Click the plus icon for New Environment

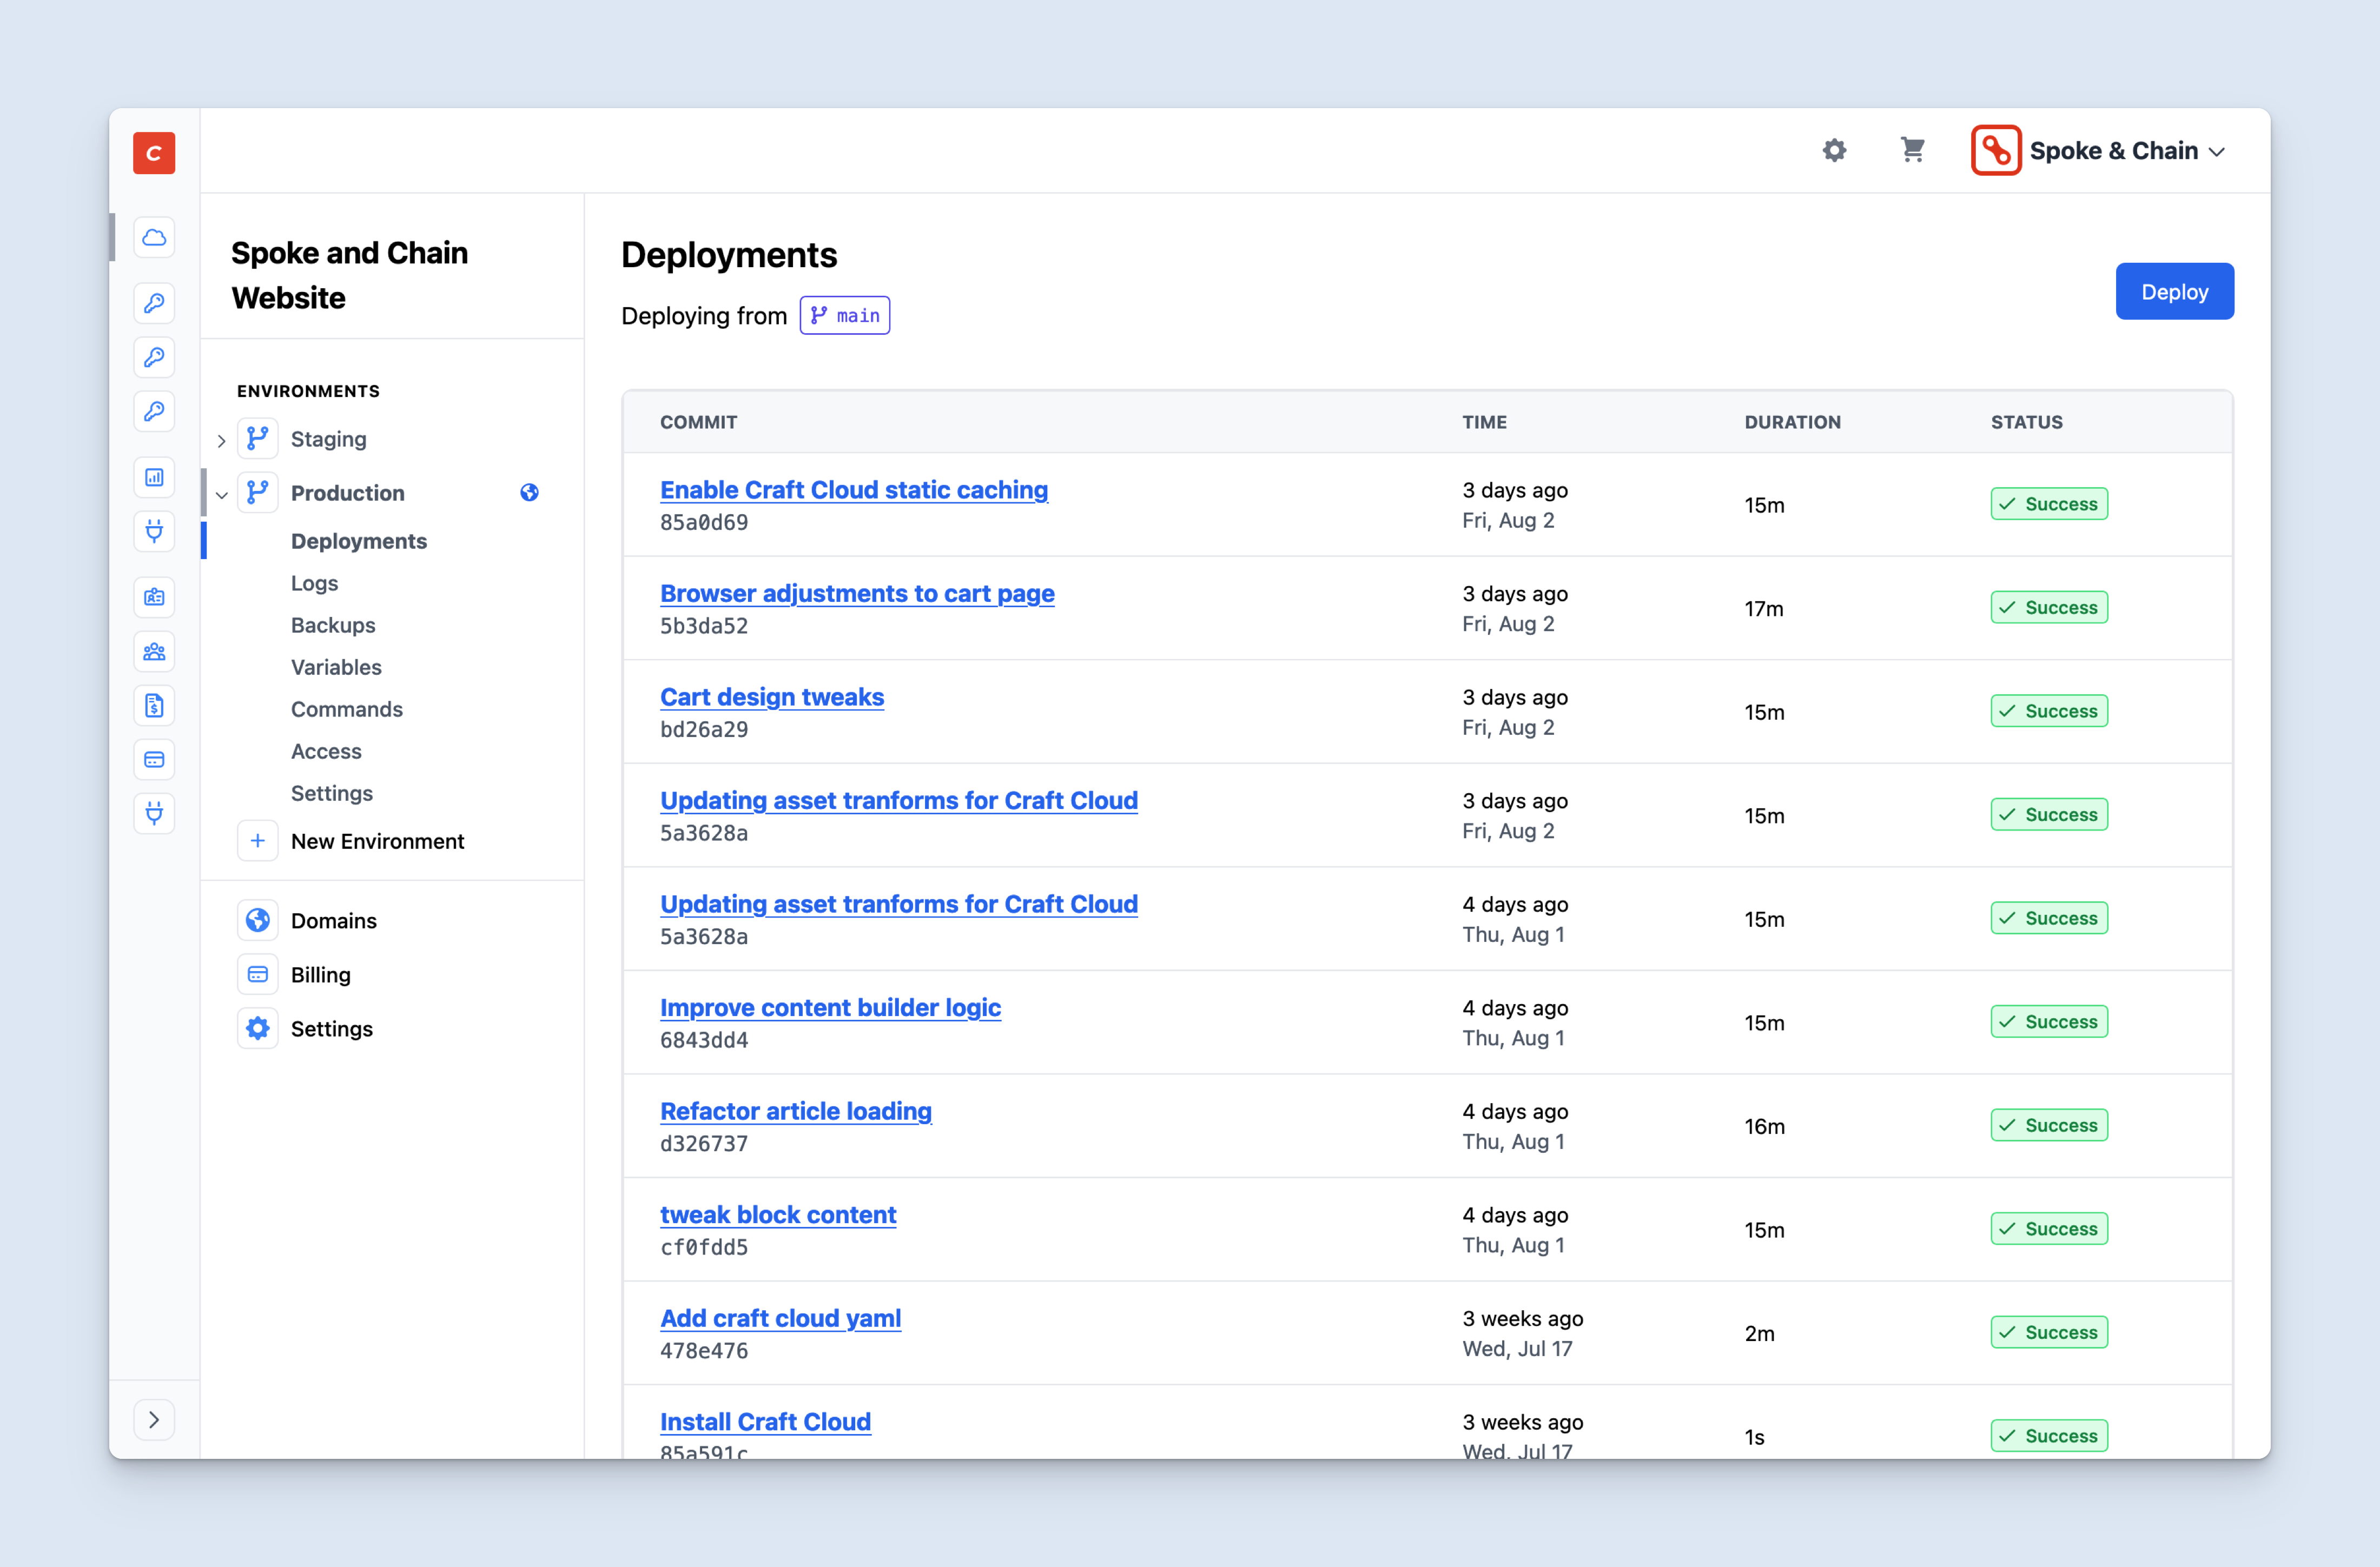pos(258,841)
